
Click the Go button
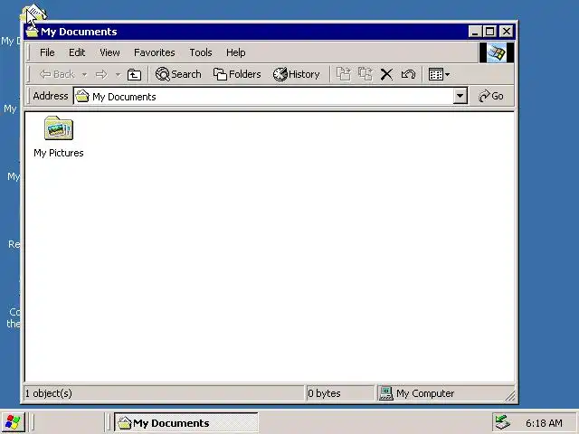490,96
